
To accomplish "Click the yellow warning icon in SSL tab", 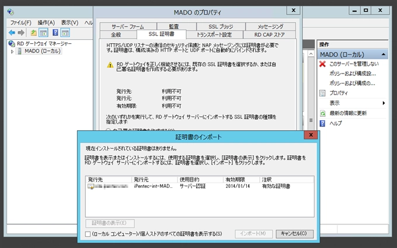I will pyautogui.click(x=110, y=65).
